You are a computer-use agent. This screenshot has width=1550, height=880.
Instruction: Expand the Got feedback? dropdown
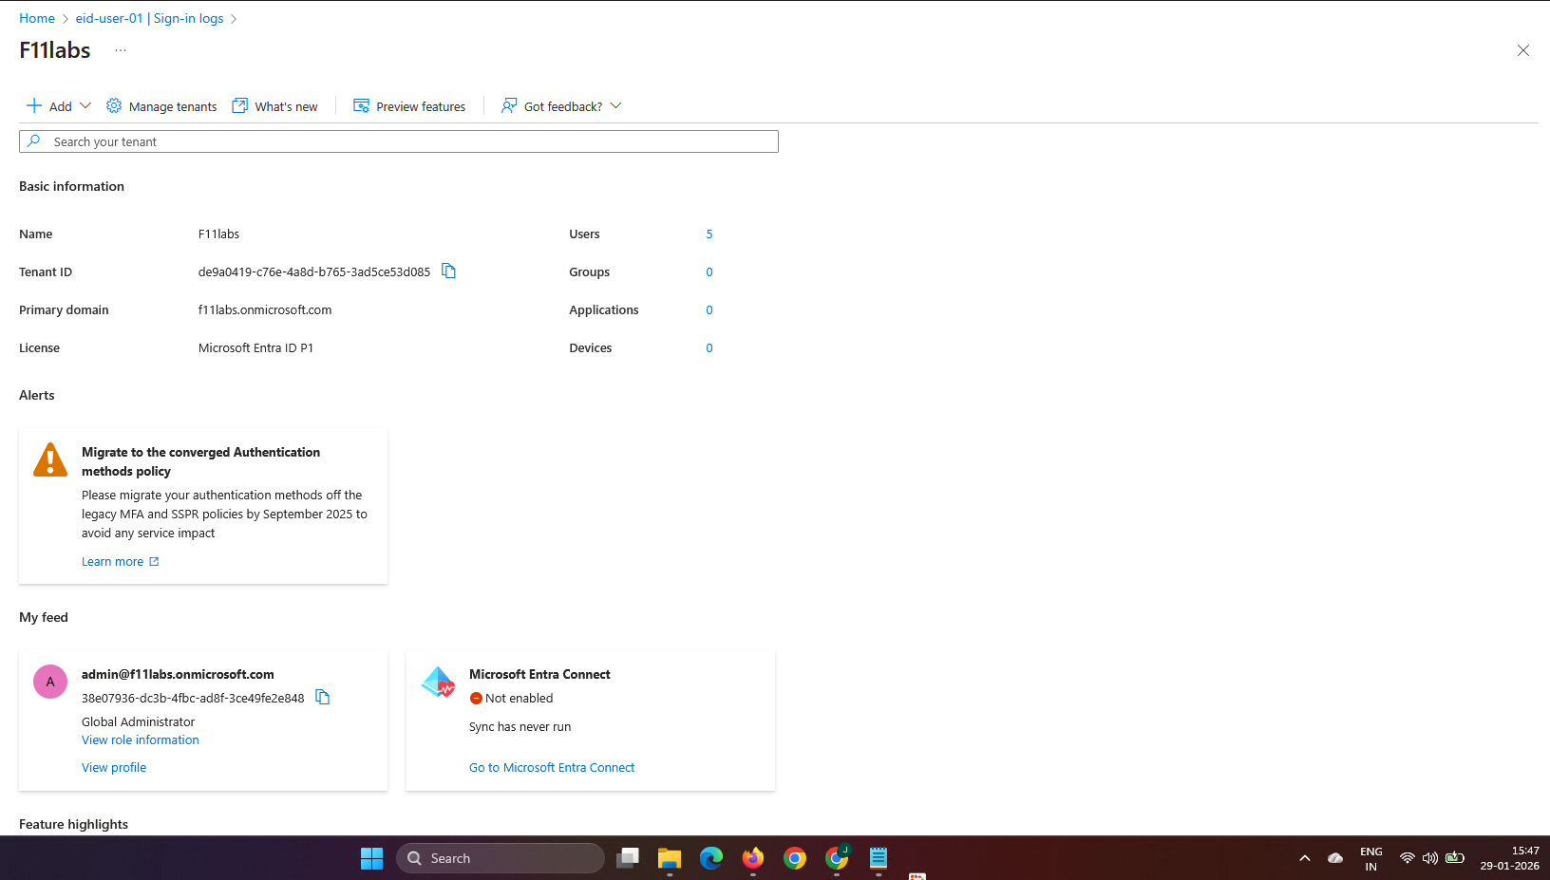615,106
